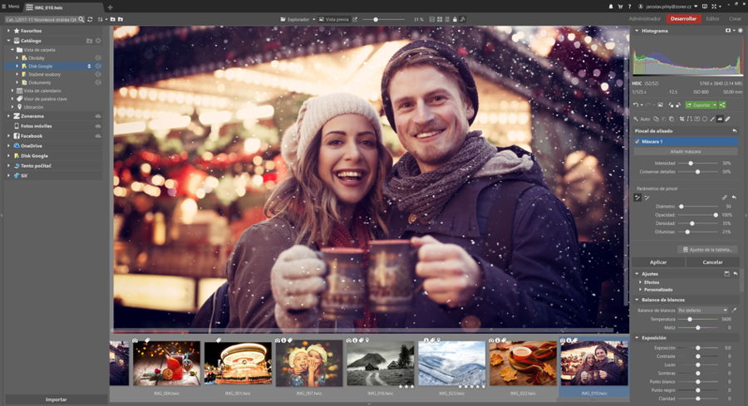Select the radial filter circle tool
Viewport: 748px width, 406px height.
click(x=705, y=119)
